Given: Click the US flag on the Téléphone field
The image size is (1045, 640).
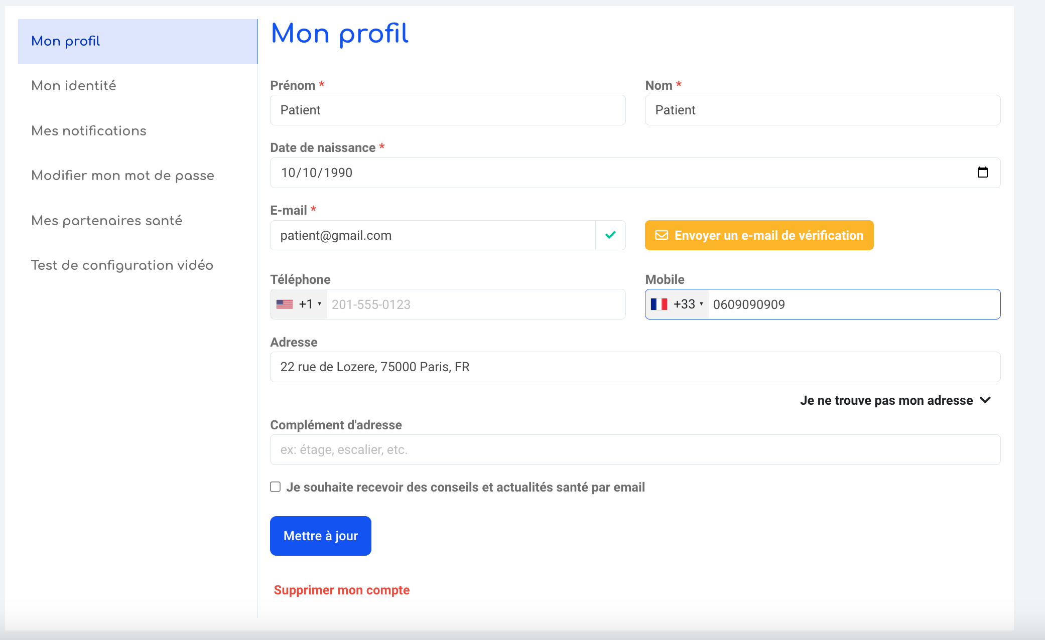Looking at the screenshot, I should point(284,304).
